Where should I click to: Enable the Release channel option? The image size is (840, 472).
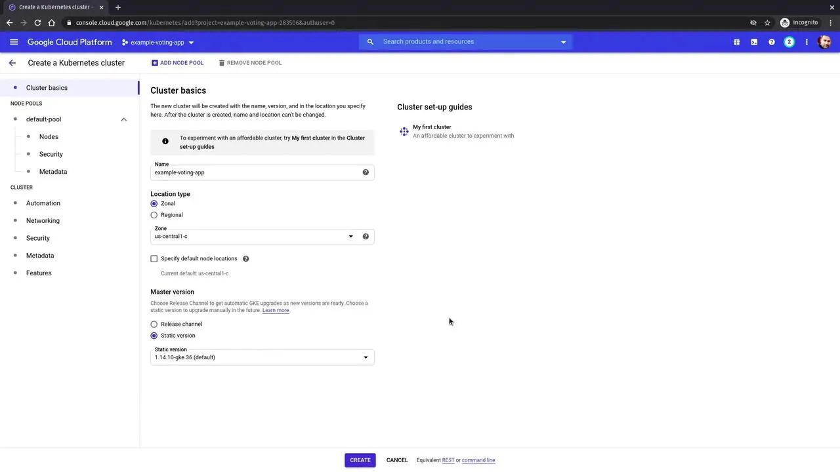(154, 324)
